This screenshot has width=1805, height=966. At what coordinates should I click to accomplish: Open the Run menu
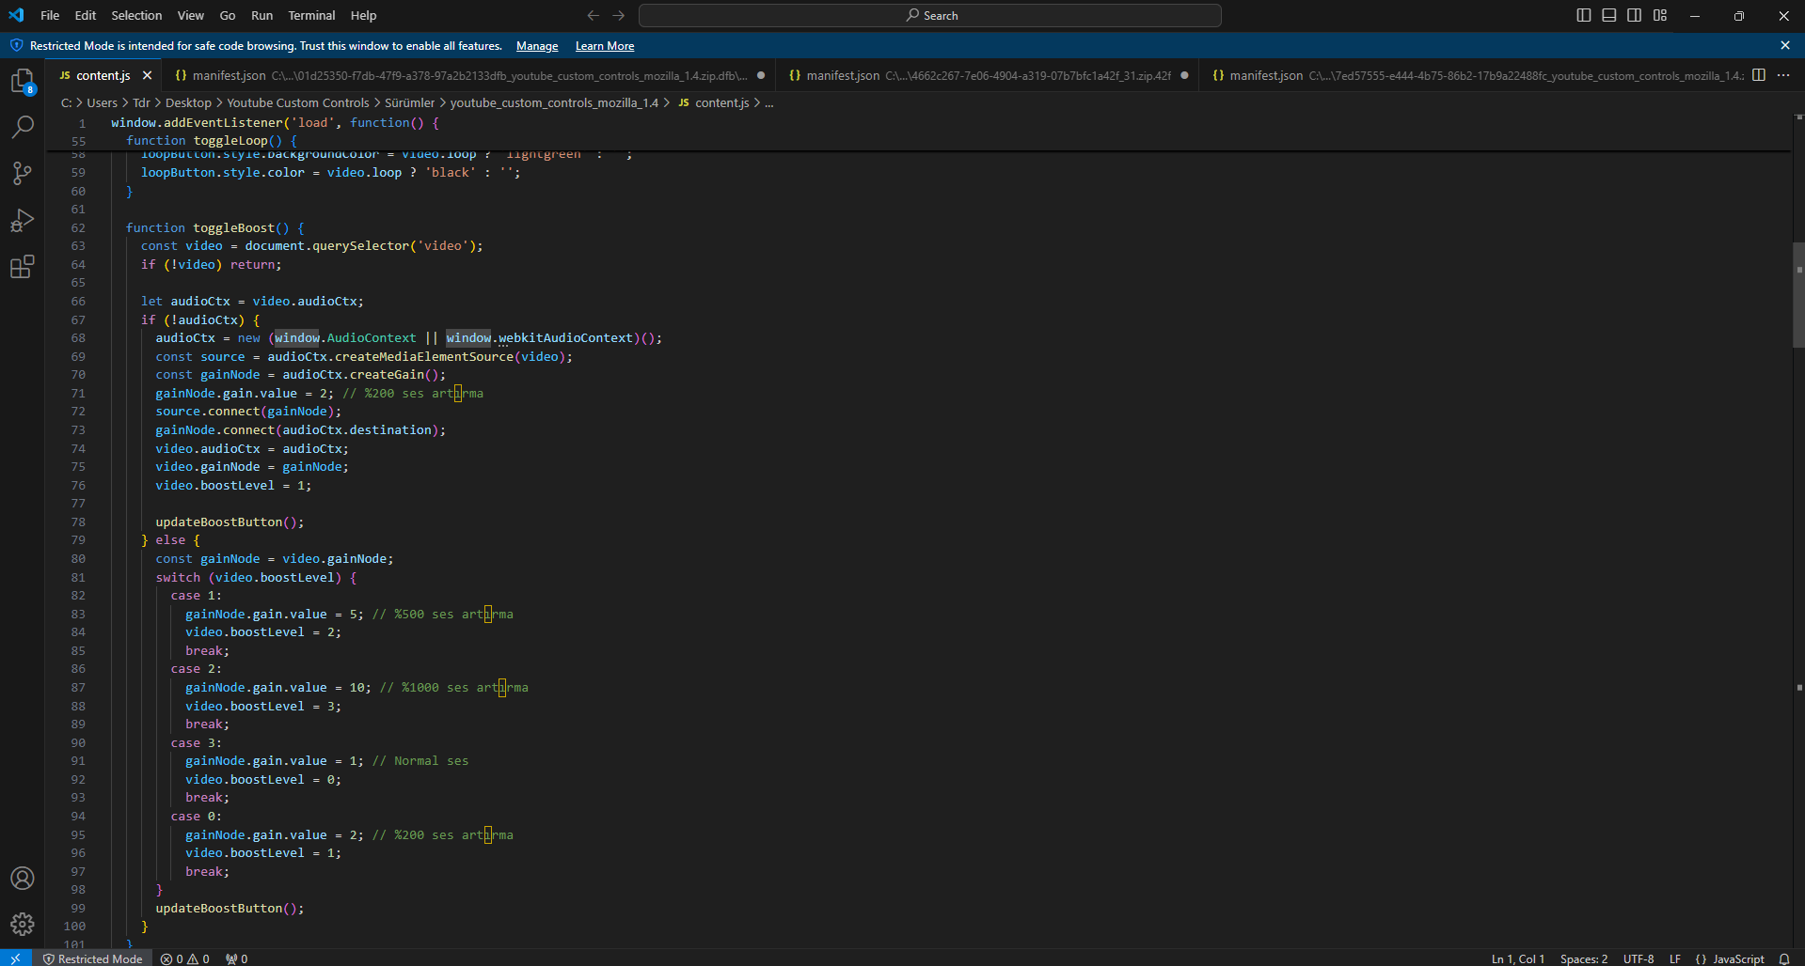[262, 15]
